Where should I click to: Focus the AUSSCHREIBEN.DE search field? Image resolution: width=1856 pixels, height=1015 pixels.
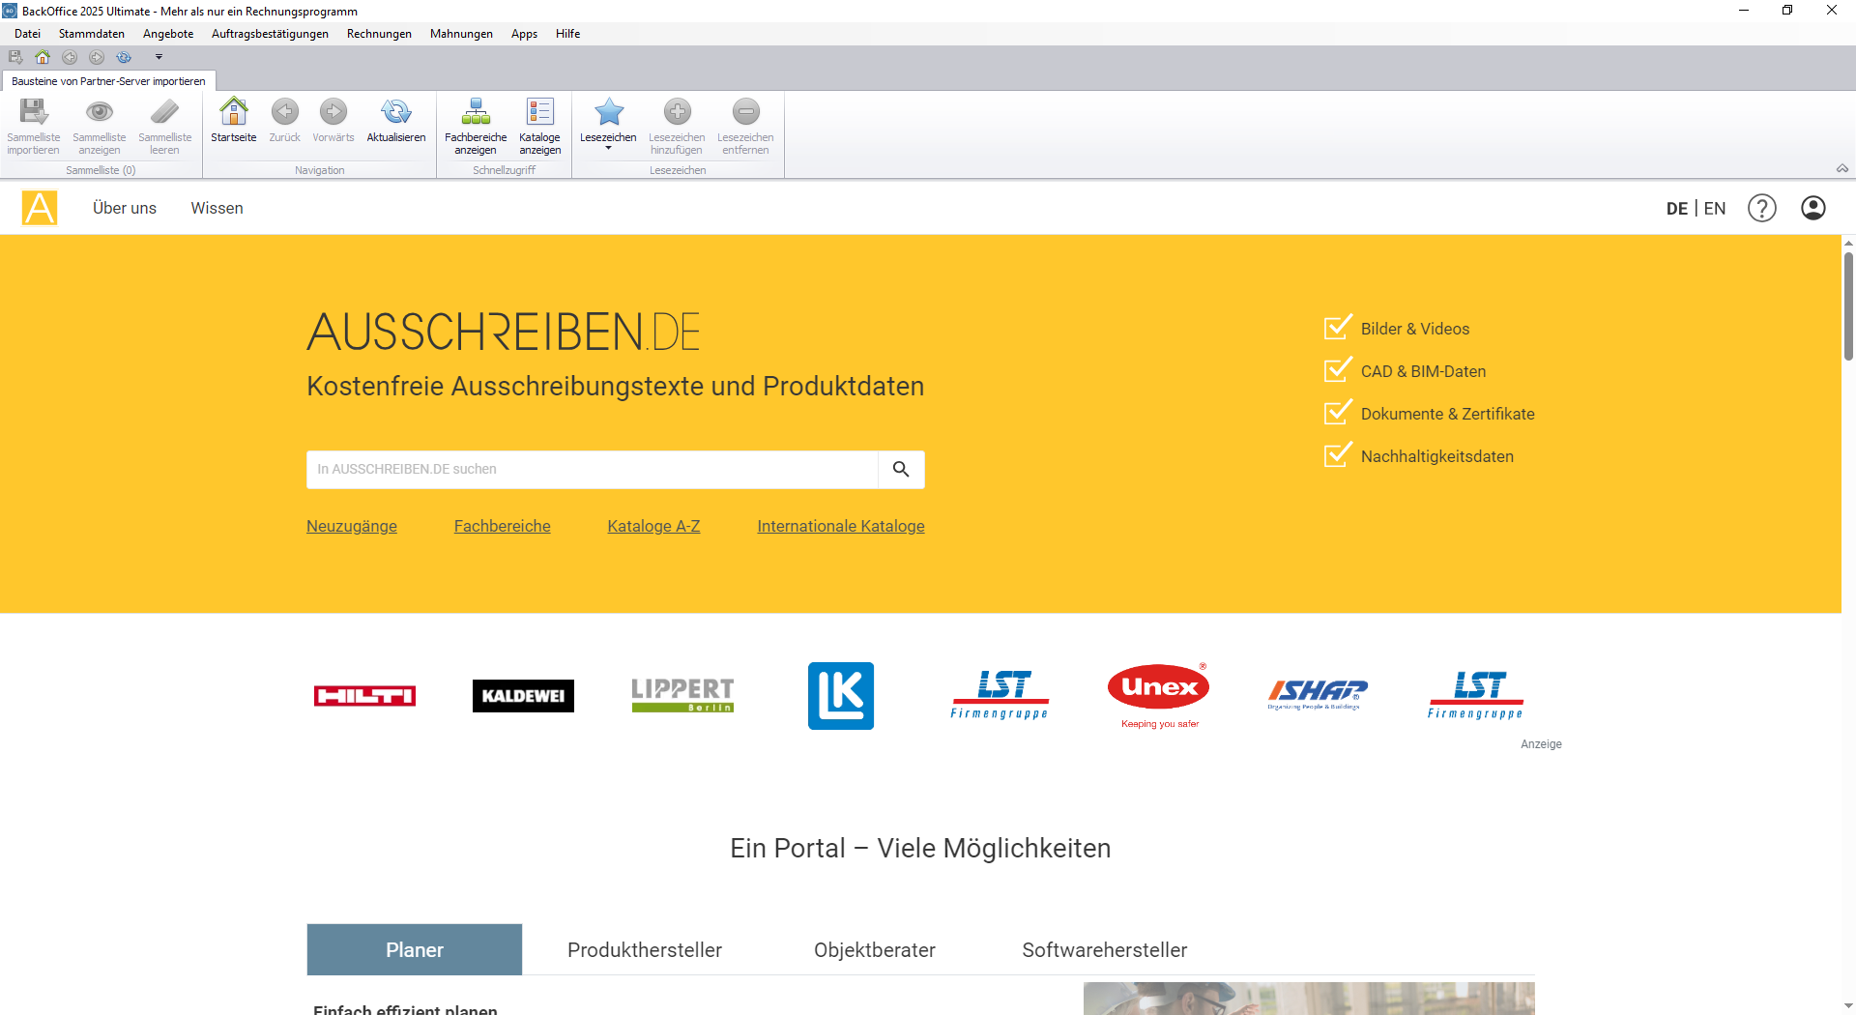593,469
